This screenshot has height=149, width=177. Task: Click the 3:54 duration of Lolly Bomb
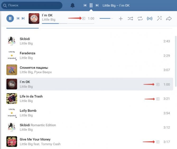pos(167,113)
